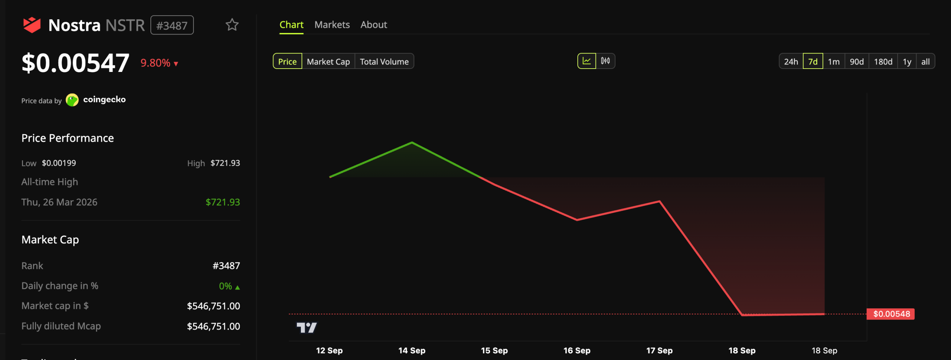
Task: Set chart range to 90d
Action: click(x=857, y=61)
